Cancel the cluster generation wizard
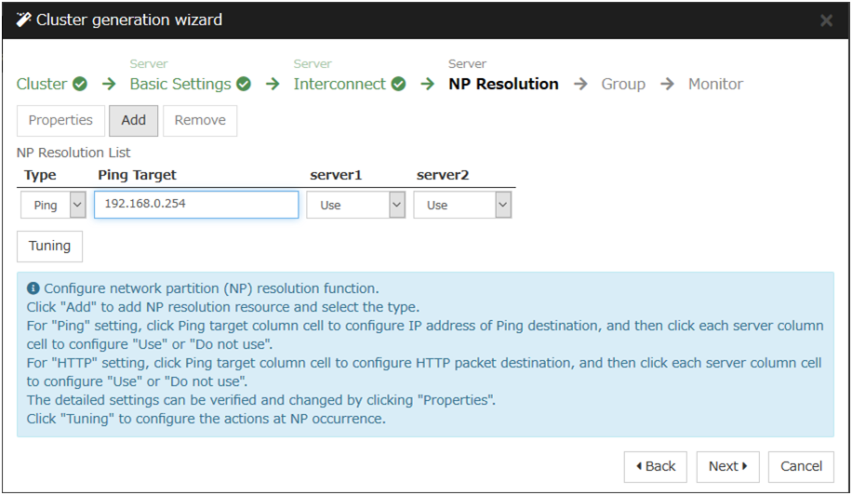The image size is (852, 495). 801,466
